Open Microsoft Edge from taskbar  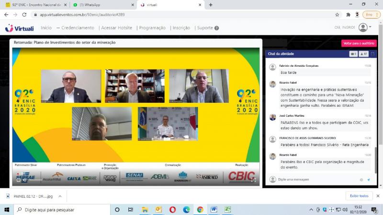click(x=186, y=210)
